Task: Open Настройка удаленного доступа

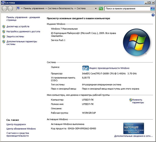Action: pos(23,32)
